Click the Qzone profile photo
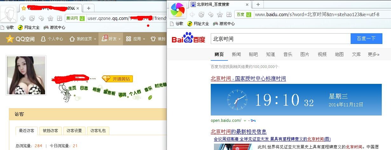Image resolution: width=391 pixels, height=150 pixels. pos(26,75)
